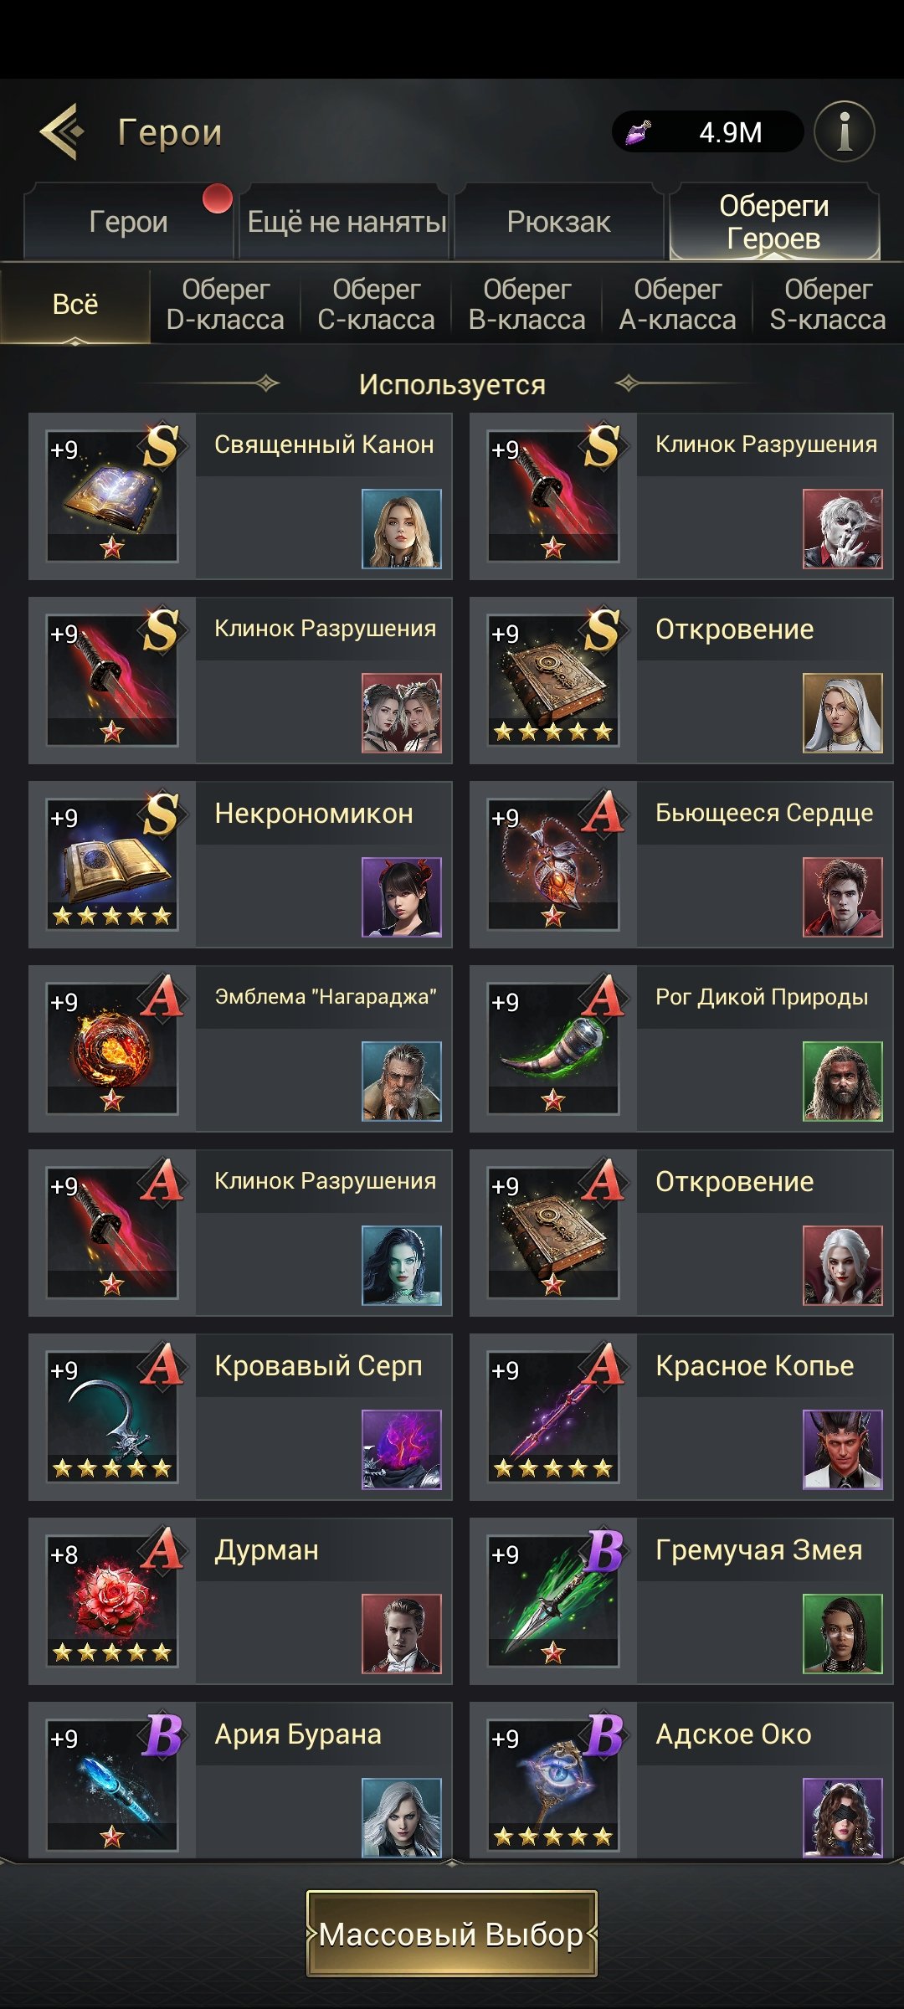Image resolution: width=904 pixels, height=2009 pixels.
Task: Tap the Рог Дикой Природы horn icon
Action: click(x=553, y=1049)
